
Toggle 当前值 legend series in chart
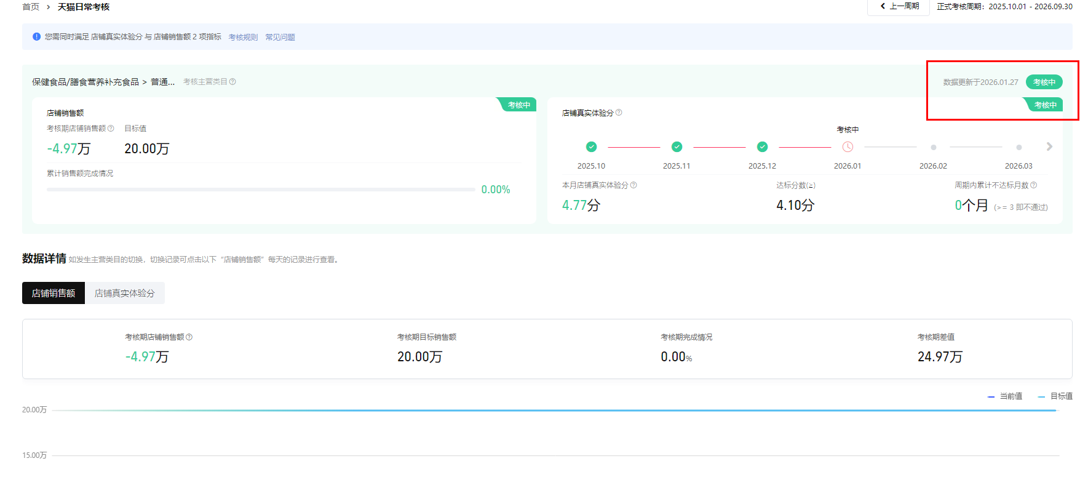pos(1005,396)
